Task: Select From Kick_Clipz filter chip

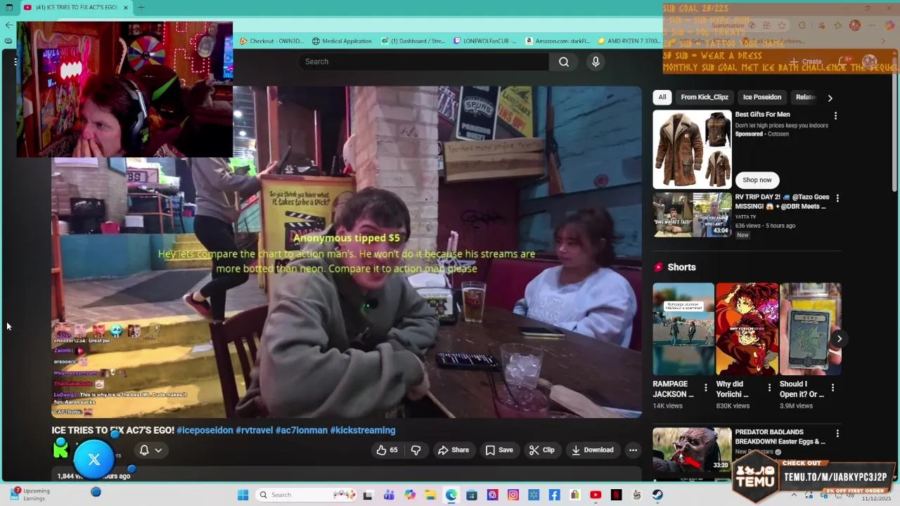Action: [x=705, y=97]
